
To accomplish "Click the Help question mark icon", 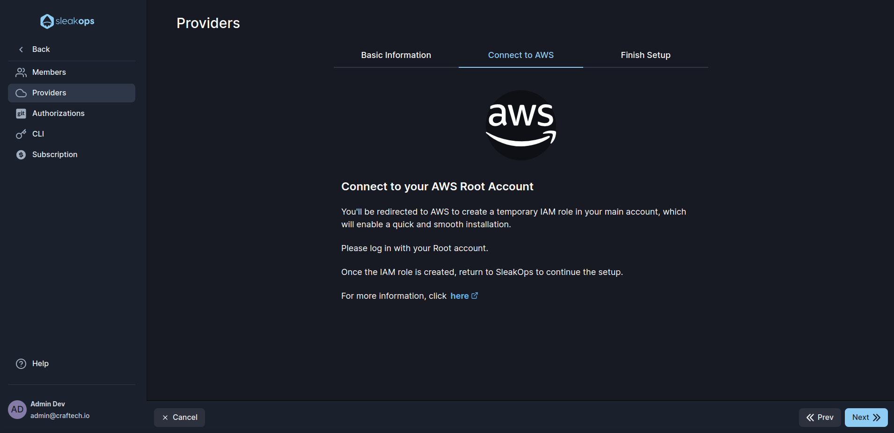I will [x=21, y=364].
